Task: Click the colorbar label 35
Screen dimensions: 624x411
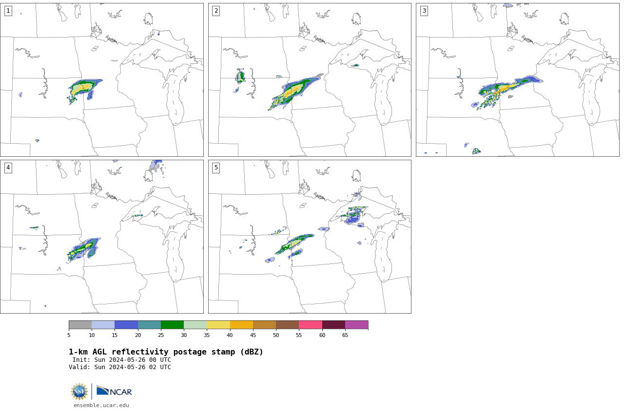Action: pyautogui.click(x=207, y=335)
